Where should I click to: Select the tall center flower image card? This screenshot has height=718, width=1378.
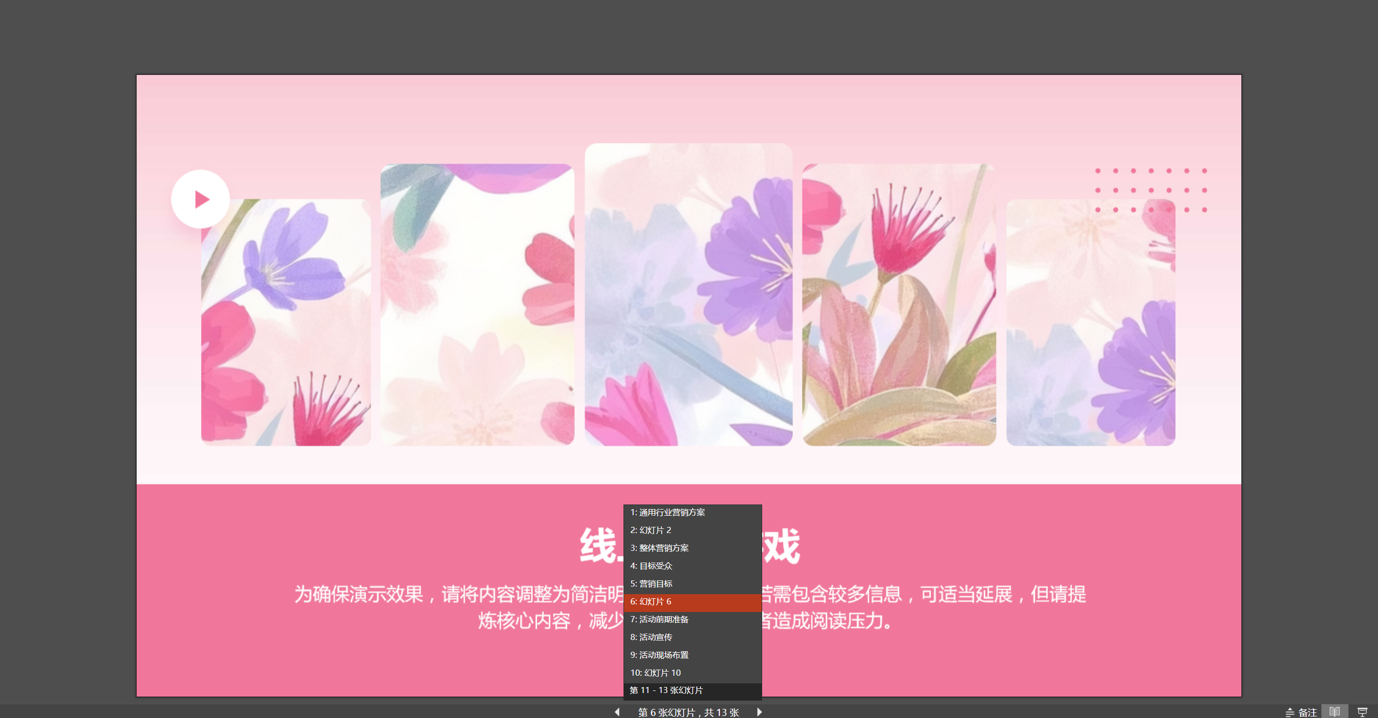point(688,295)
